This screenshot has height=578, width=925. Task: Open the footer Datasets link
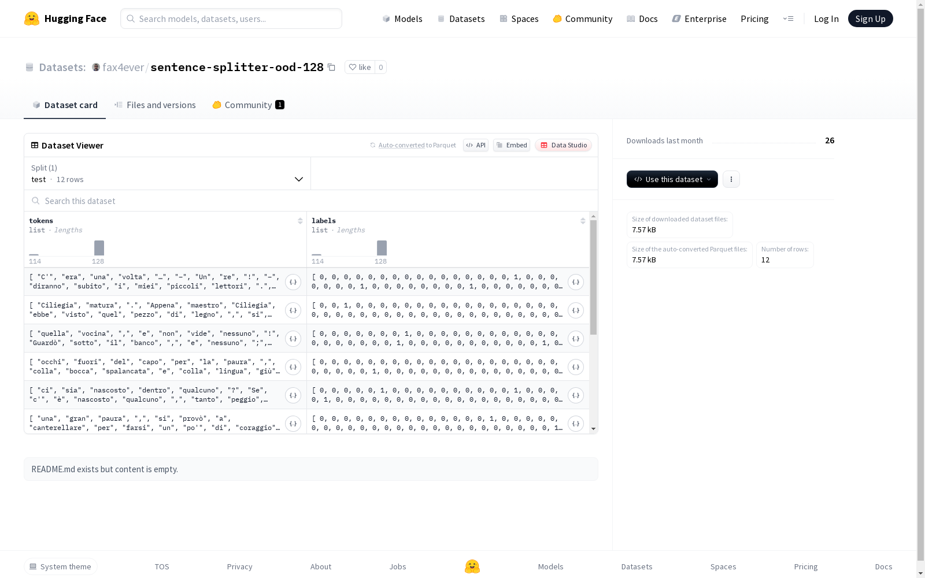point(637,566)
